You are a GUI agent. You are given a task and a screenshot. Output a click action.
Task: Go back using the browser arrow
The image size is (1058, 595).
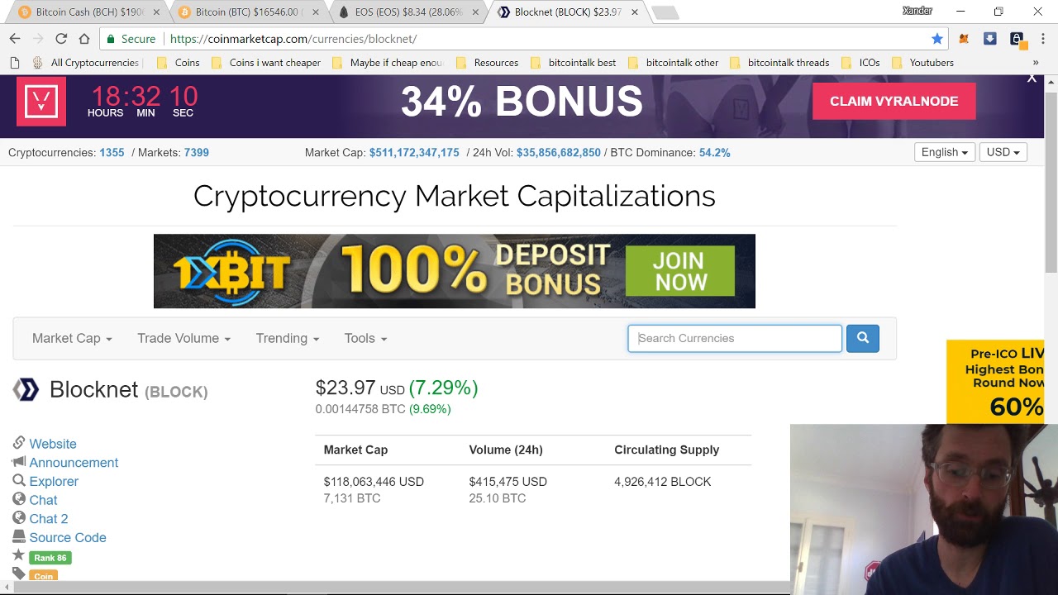(15, 39)
